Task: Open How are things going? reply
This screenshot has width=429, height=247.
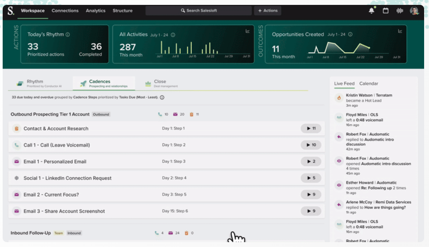Action: click(x=385, y=207)
